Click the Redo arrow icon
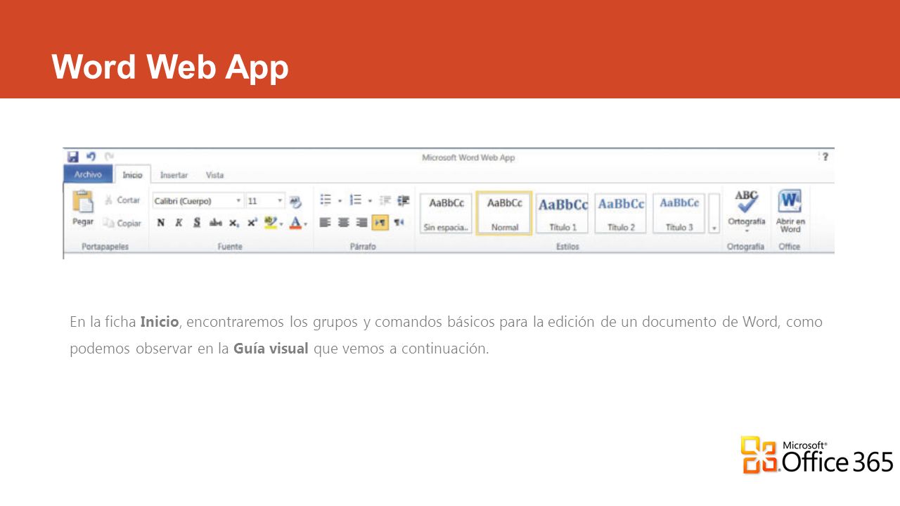The width and height of the screenshot is (900, 506). (x=109, y=157)
